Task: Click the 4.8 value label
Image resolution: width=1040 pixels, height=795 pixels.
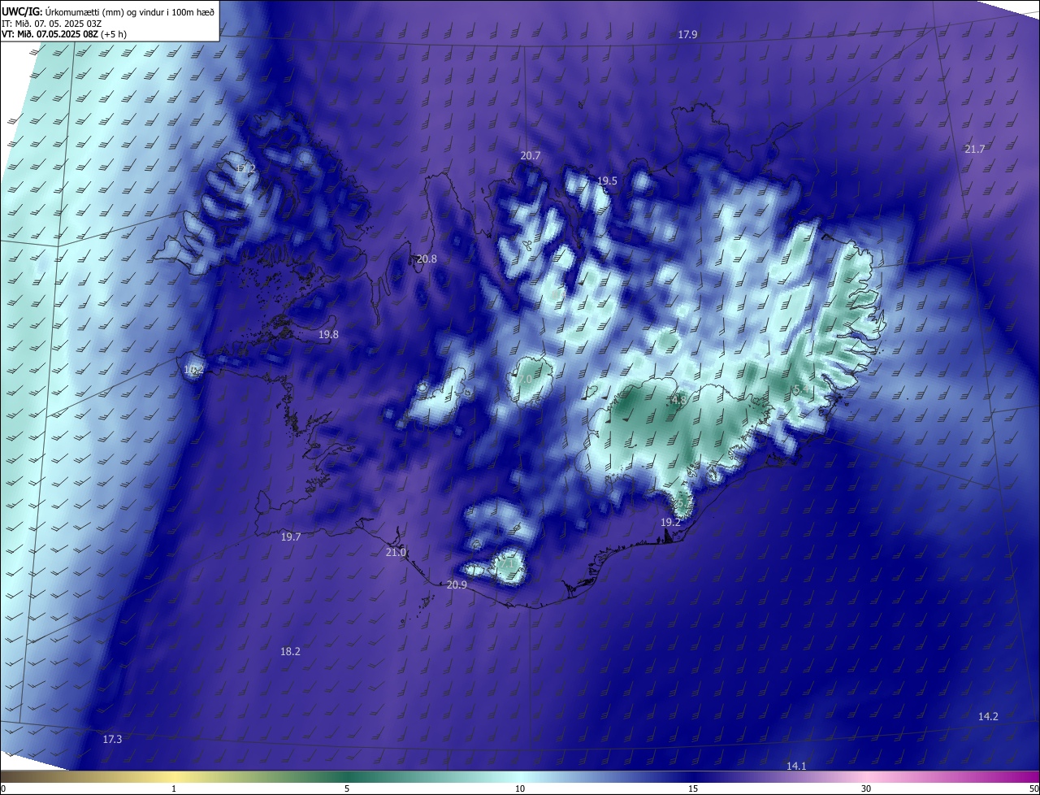Action: [679, 400]
